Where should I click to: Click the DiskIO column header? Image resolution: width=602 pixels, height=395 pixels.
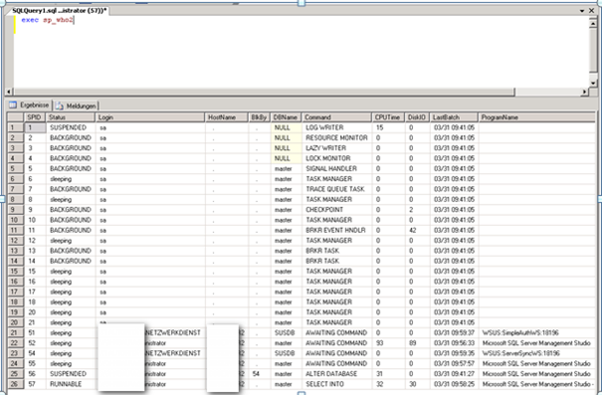coord(417,117)
